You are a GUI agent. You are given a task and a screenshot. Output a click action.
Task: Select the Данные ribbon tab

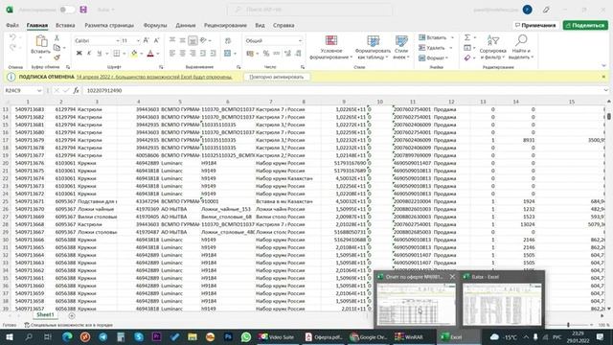(x=185, y=26)
